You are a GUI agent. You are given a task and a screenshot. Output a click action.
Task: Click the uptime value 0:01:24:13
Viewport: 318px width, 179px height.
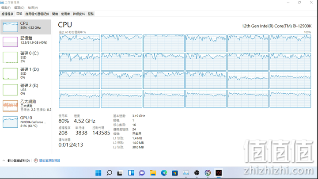71,145
